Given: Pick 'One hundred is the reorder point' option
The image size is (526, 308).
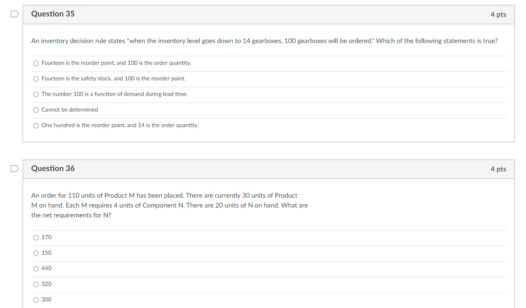Looking at the screenshot, I should click(x=36, y=125).
